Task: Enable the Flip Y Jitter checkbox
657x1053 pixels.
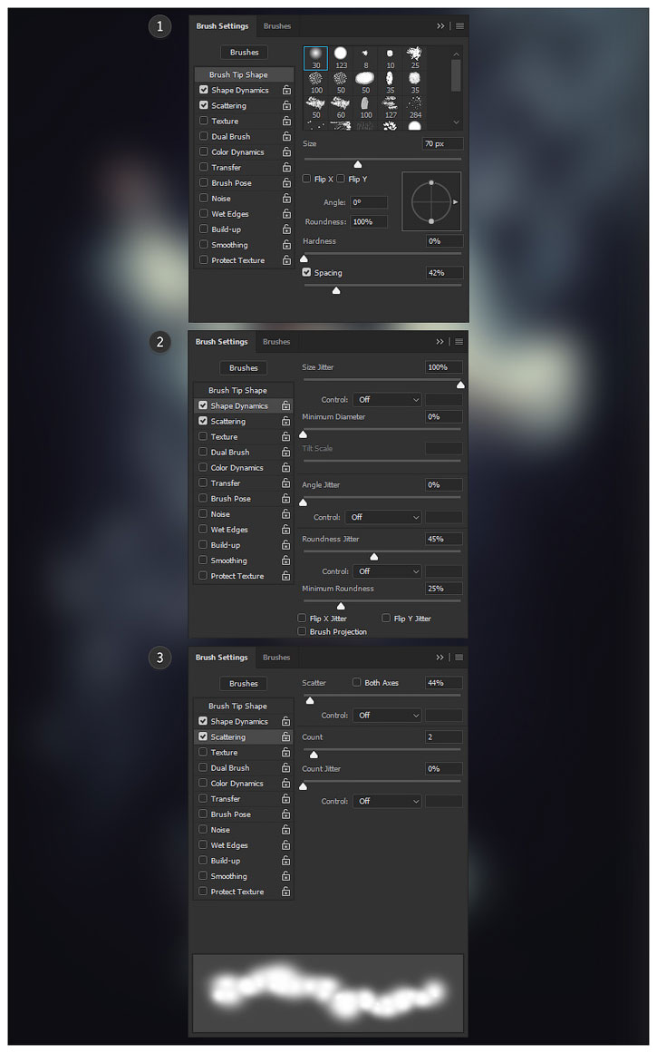Action: [x=386, y=618]
